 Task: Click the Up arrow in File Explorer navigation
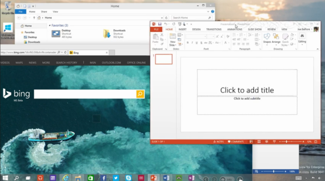[34, 18]
